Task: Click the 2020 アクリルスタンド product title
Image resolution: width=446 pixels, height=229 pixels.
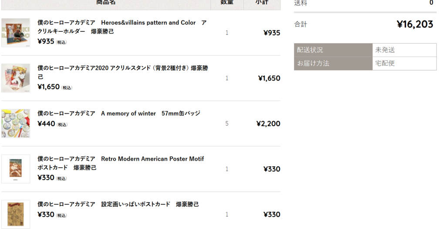Action: [122, 72]
